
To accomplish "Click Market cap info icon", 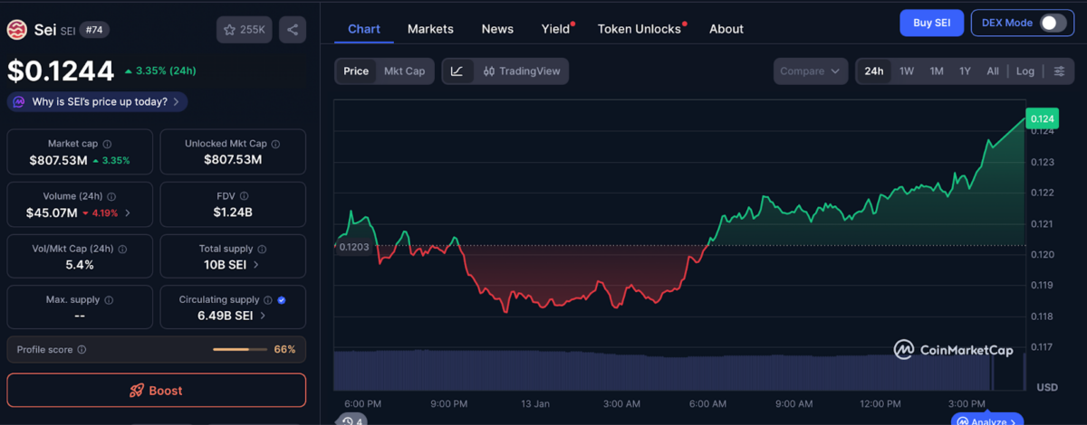I will [108, 144].
